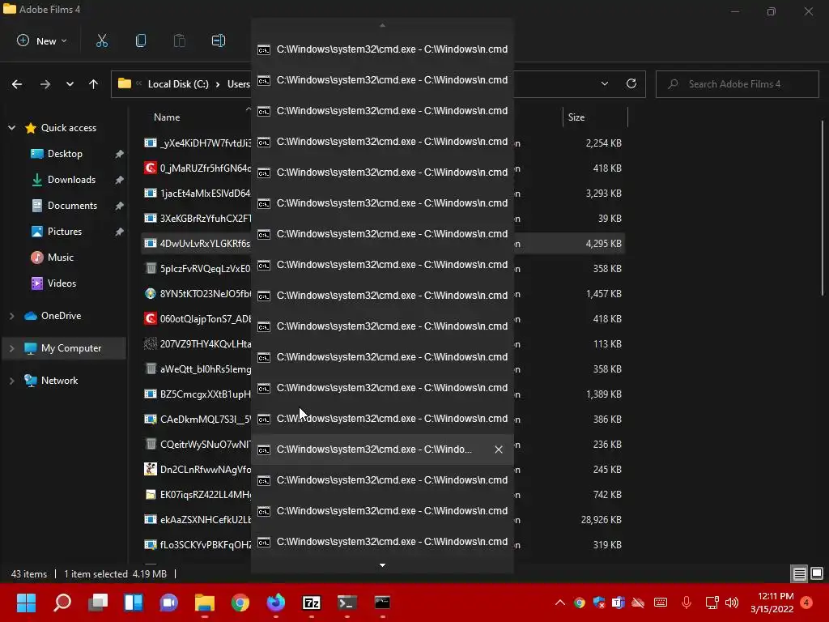The image size is (829, 622).
Task: Expand address bar history dropdown
Action: (x=604, y=83)
